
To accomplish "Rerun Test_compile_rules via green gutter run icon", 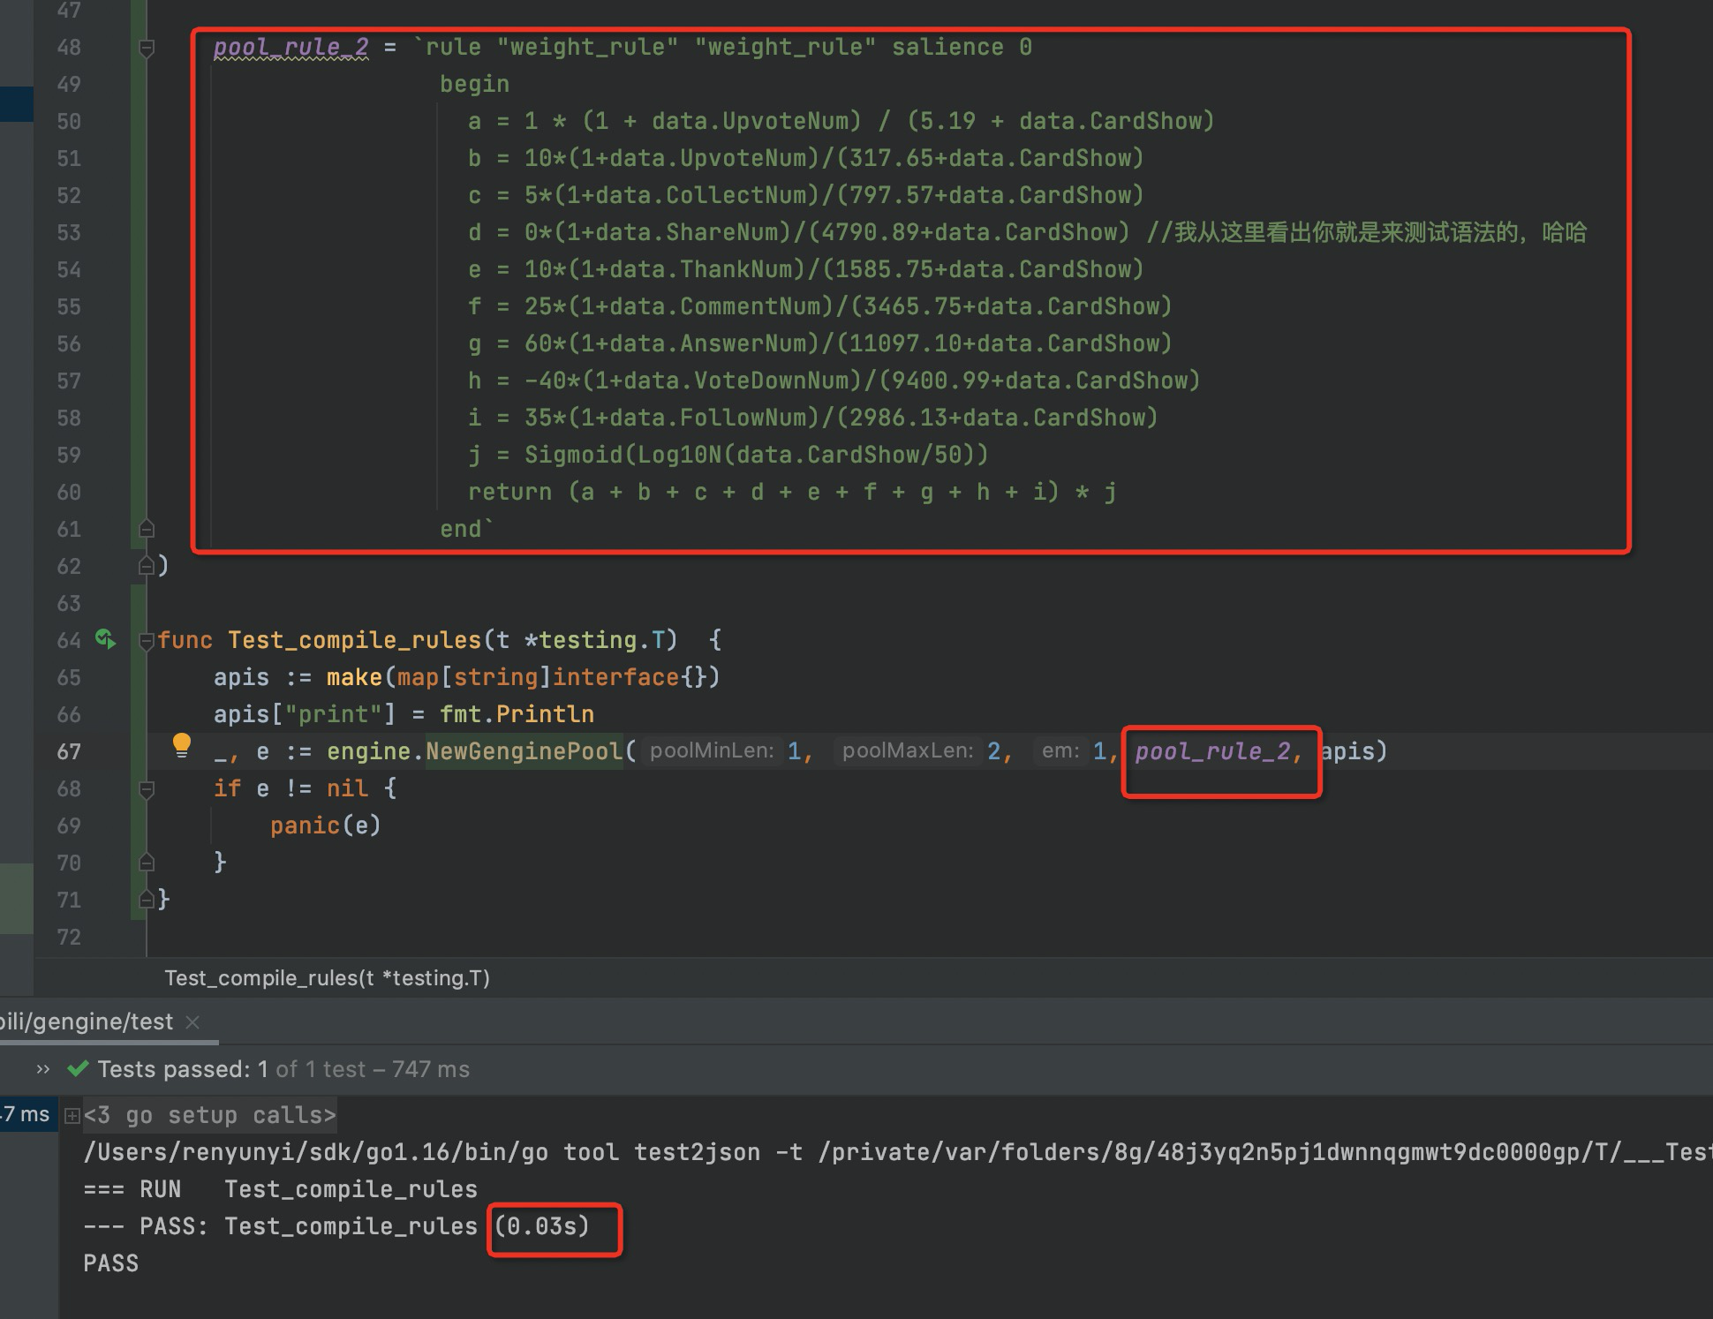I will pos(105,640).
